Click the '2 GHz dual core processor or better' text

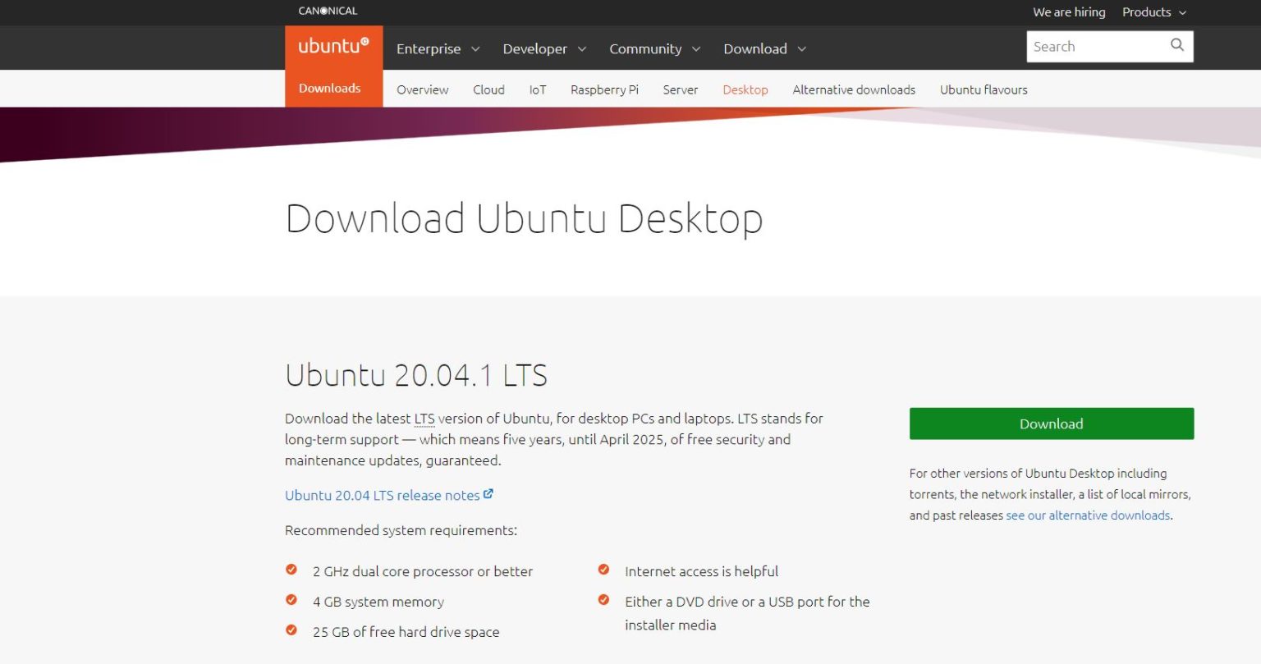(423, 571)
